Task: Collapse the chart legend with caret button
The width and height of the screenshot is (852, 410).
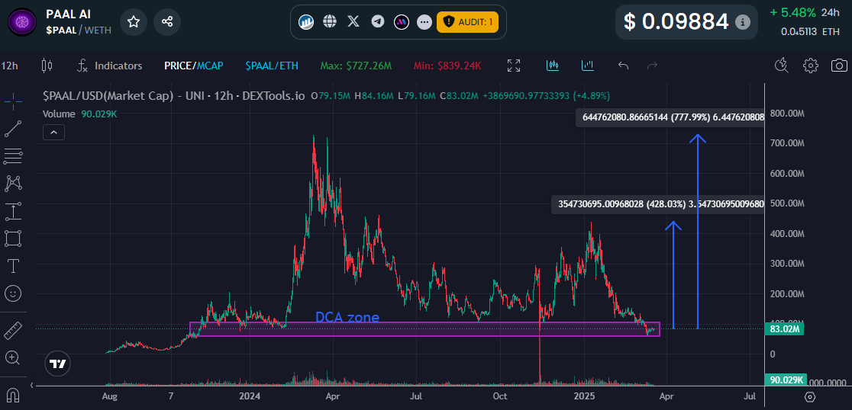Action: point(53,133)
